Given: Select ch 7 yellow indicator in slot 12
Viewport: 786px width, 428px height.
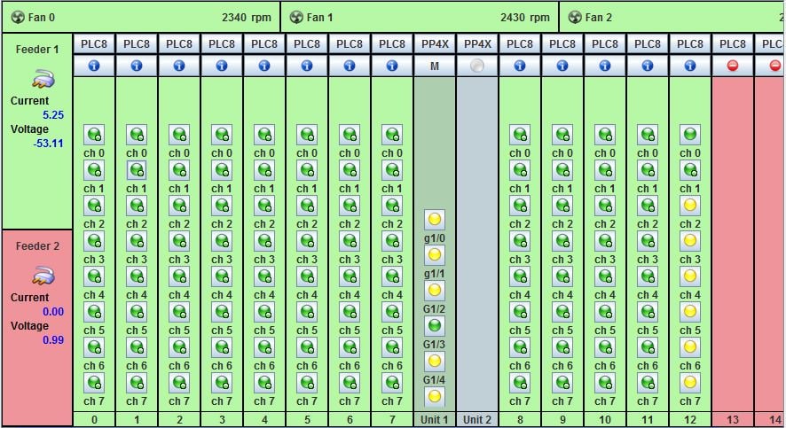Looking at the screenshot, I should coord(690,383).
